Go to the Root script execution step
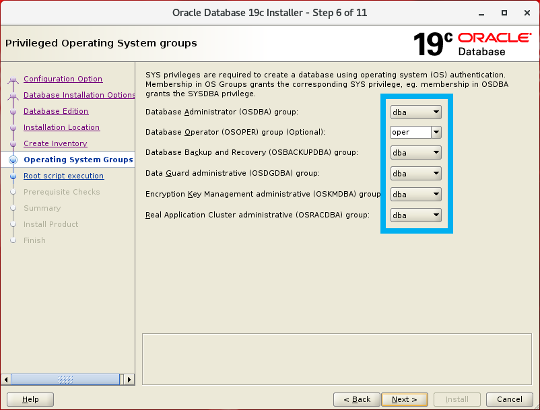 [63, 176]
